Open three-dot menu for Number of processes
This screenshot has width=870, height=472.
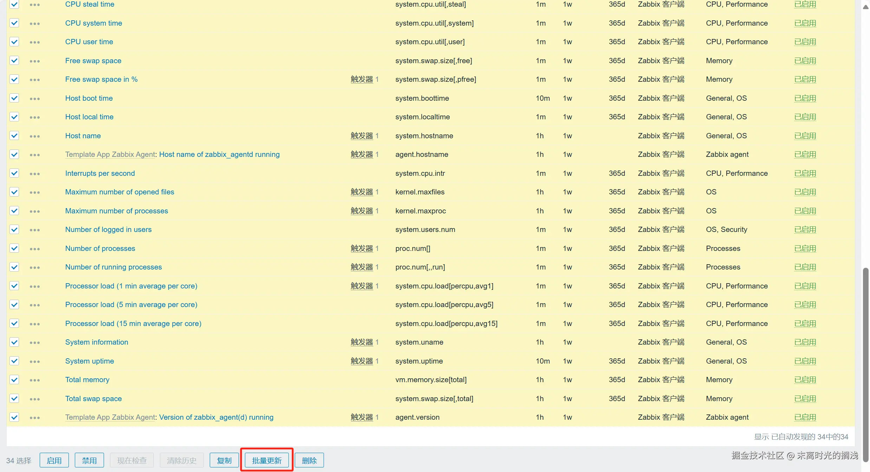tap(35, 249)
